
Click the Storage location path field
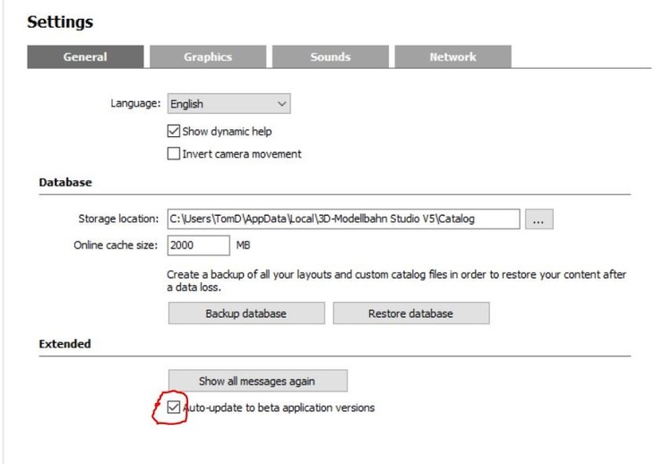coord(343,219)
